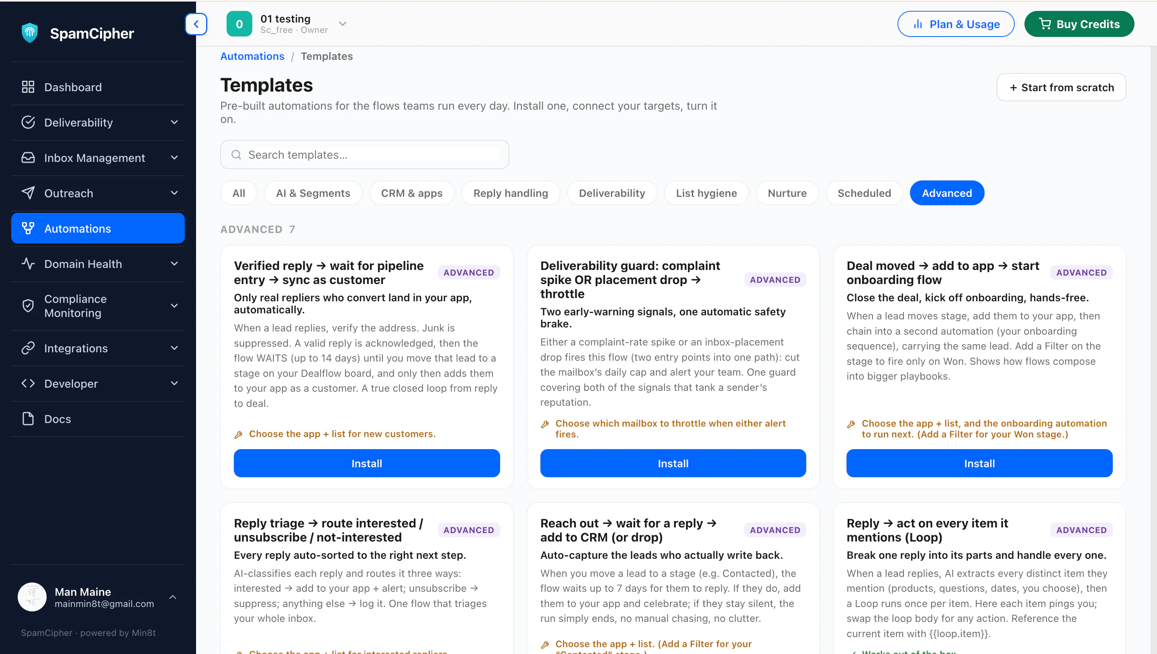Open the 01 testing workspace dropdown
This screenshot has width=1157, height=654.
tap(343, 24)
